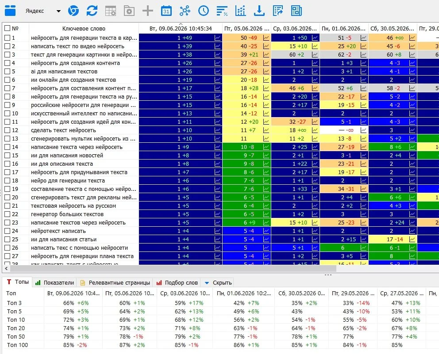Image resolution: width=439 pixels, height=354 pixels.
Task: Click the Ключевое слово column header
Action: click(x=84, y=29)
